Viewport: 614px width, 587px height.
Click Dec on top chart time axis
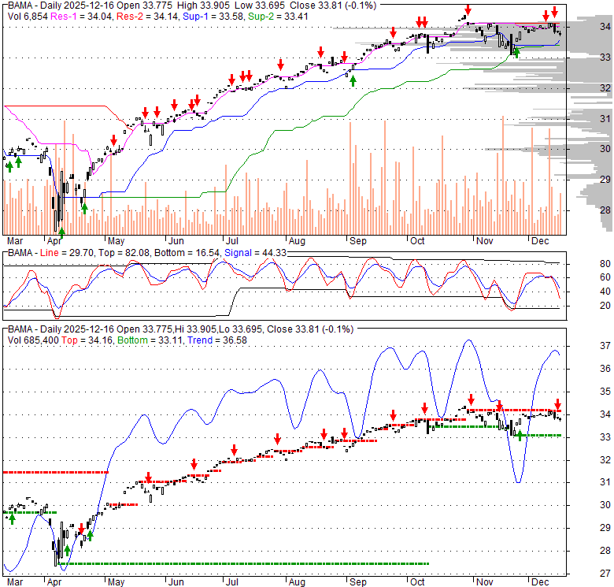coord(540,241)
